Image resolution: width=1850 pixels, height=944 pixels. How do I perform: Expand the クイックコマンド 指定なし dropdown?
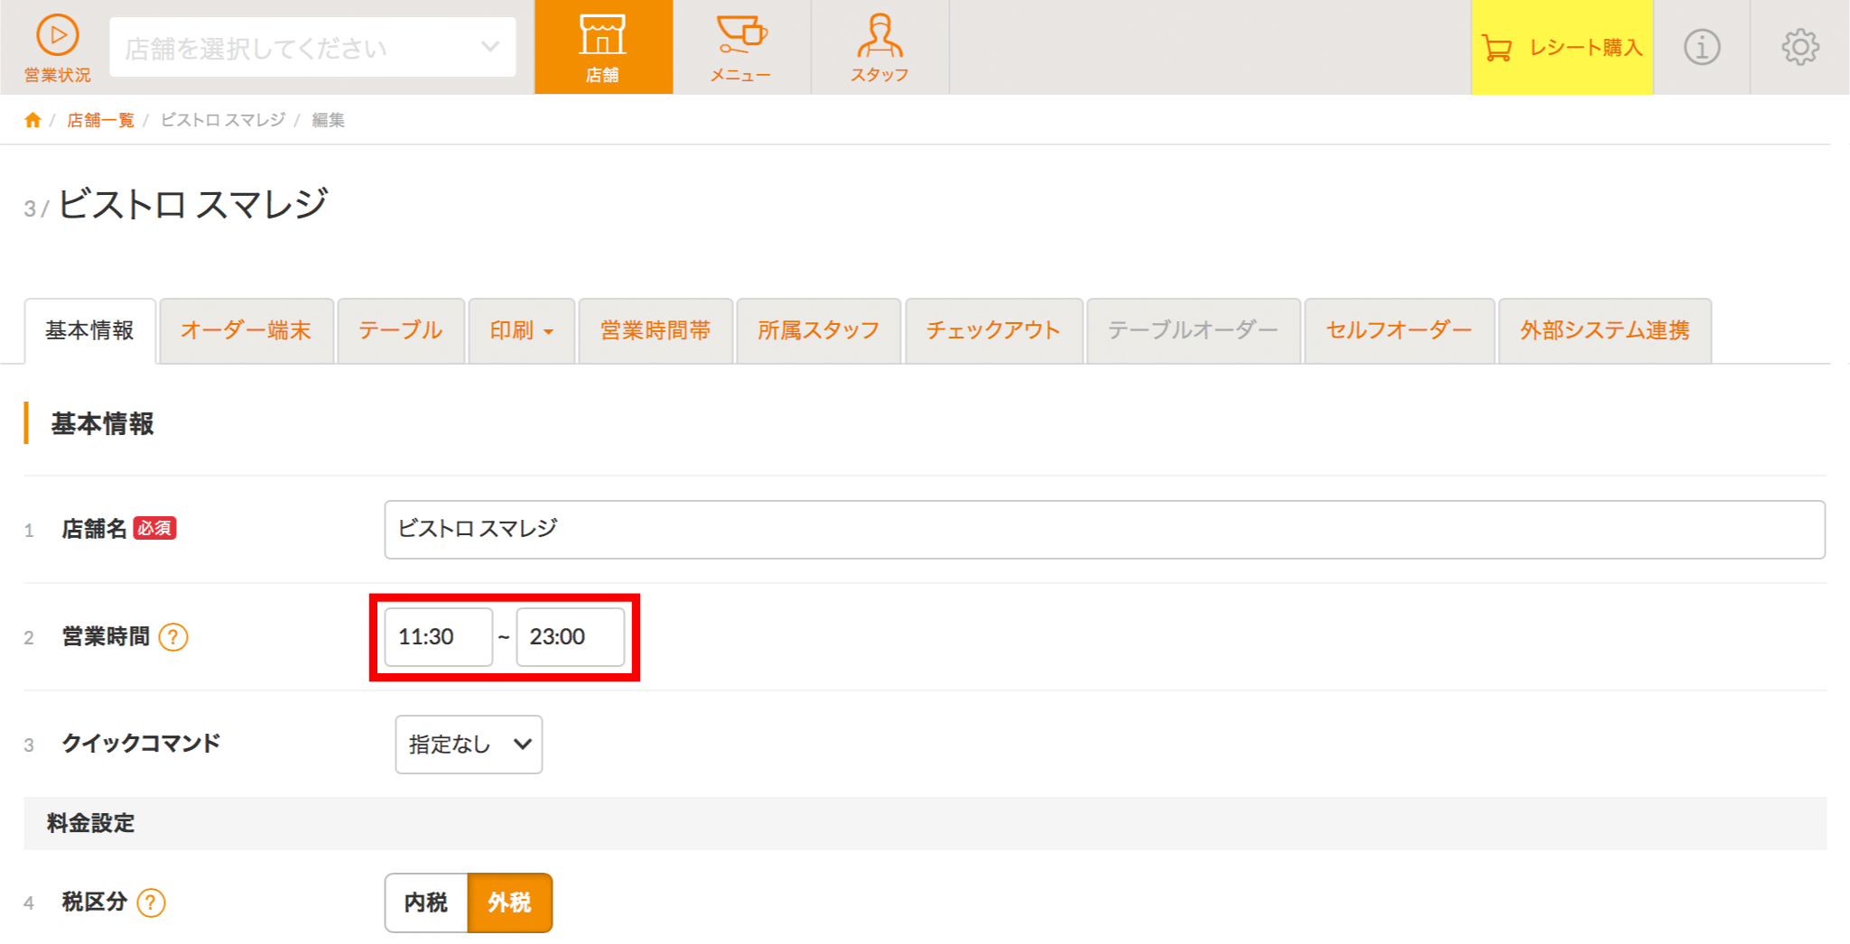point(469,745)
